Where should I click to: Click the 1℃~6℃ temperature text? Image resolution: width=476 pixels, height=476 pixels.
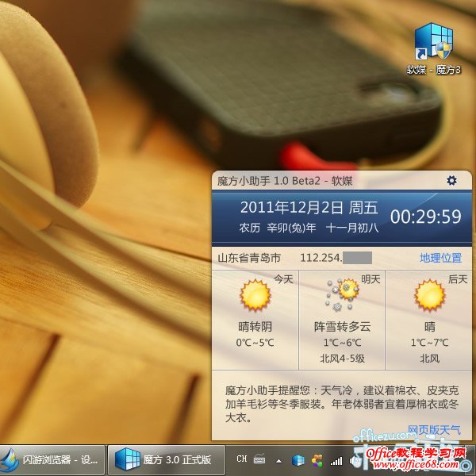[x=342, y=343]
